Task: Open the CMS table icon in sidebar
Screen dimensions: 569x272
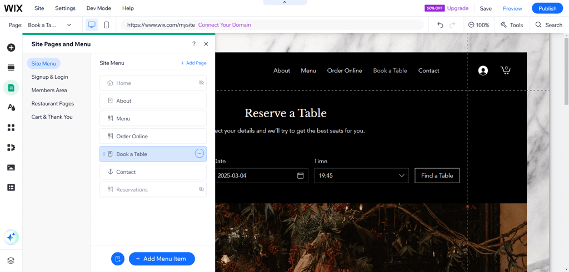Action: [x=11, y=188]
